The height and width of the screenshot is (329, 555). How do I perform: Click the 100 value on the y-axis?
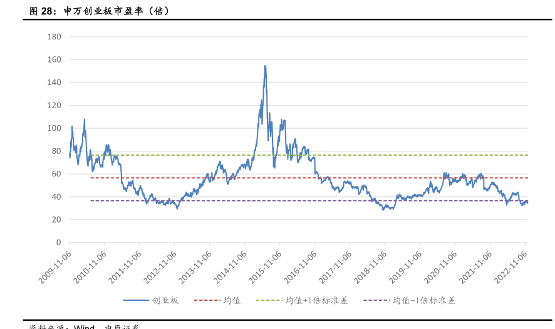[54, 128]
